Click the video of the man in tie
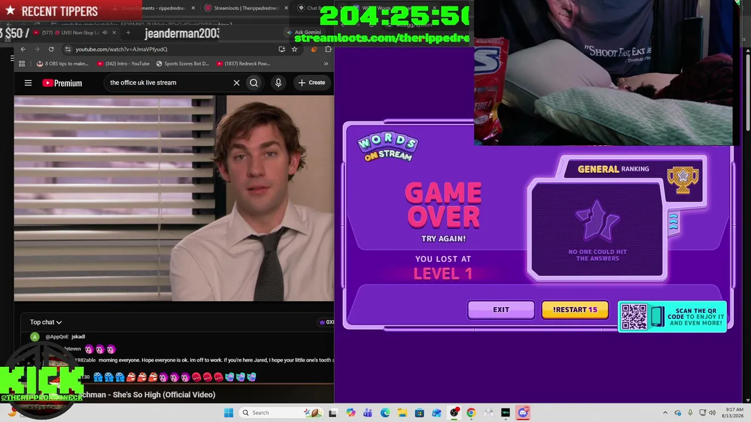 [x=174, y=199]
